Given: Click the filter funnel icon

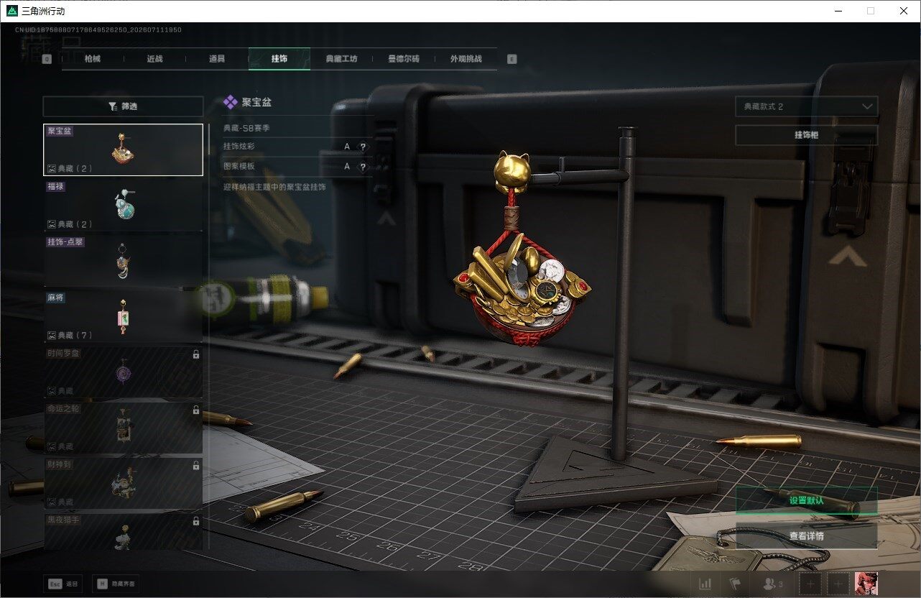Looking at the screenshot, I should click(113, 106).
